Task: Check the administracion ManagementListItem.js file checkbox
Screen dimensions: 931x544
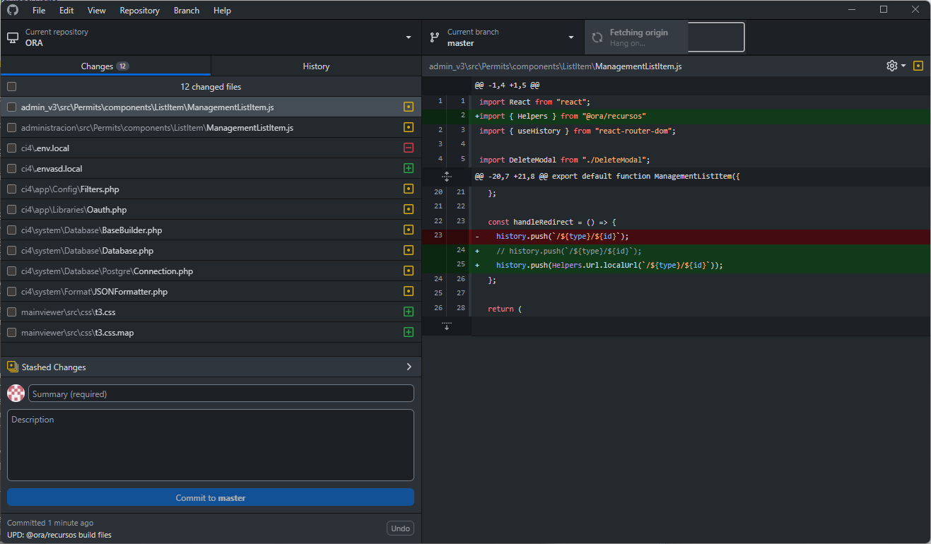Action: [x=11, y=128]
